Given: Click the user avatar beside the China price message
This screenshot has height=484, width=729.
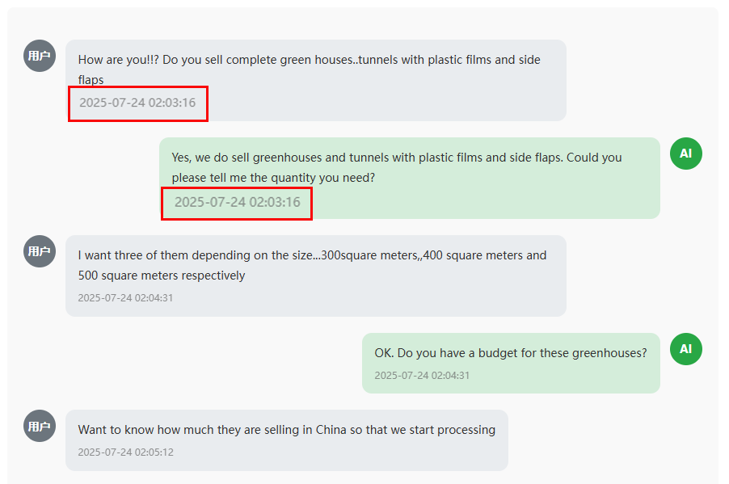Looking at the screenshot, I should [x=40, y=426].
